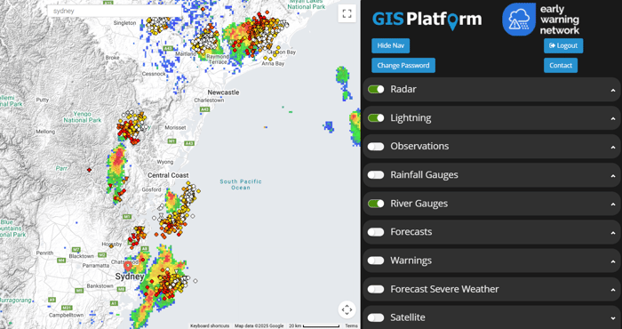Click the Hide Nav button
622x329 pixels.
point(390,45)
